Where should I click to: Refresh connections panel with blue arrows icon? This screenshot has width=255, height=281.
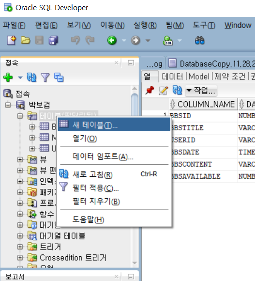click(31, 78)
